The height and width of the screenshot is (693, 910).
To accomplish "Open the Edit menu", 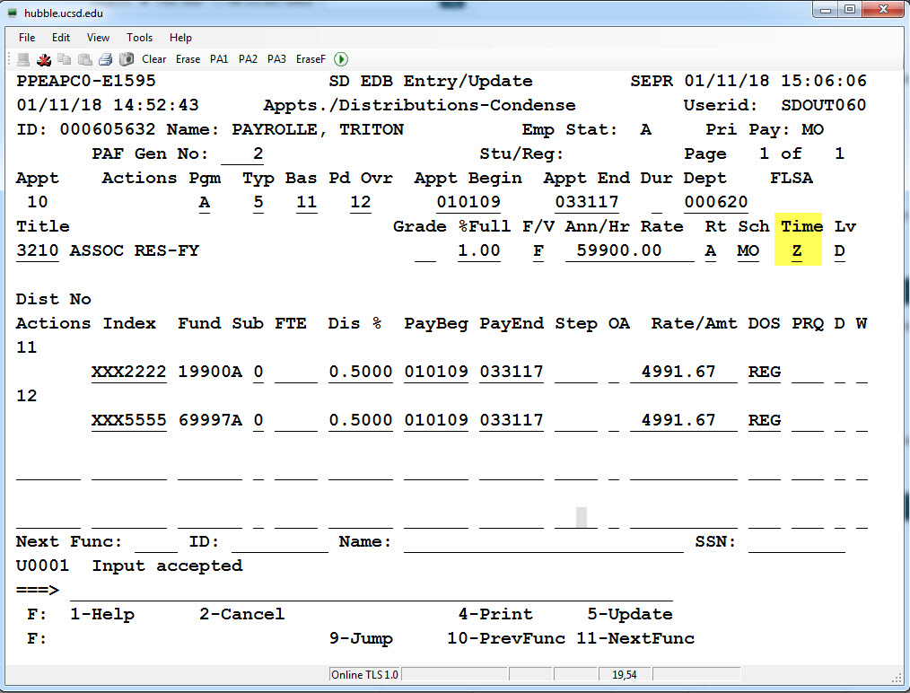I will tap(61, 38).
